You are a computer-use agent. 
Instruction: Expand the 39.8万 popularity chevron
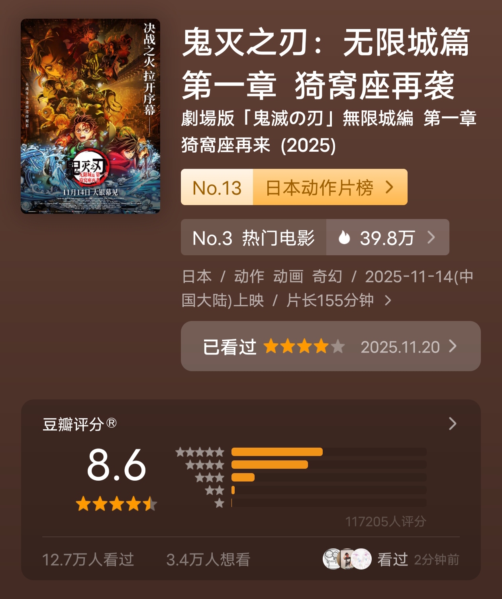click(x=431, y=237)
